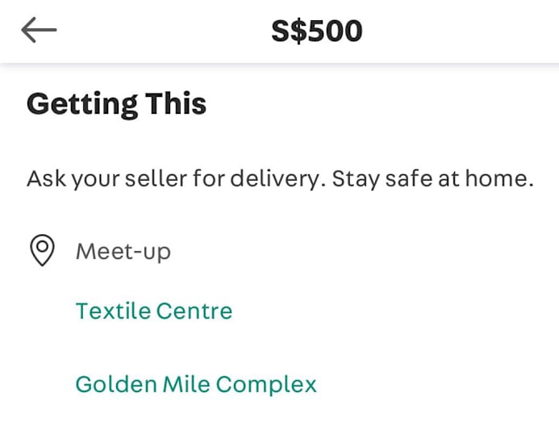View Textile Centre on the map
This screenshot has height=422, width=559.
pos(153,311)
